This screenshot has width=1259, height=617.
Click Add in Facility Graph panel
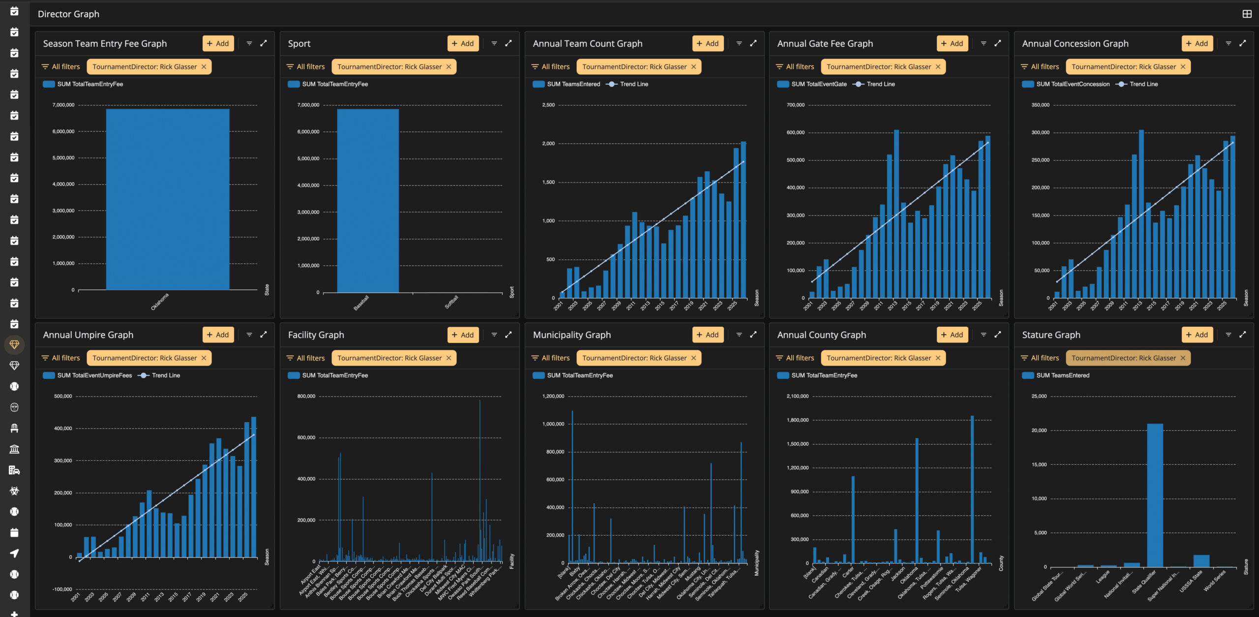[x=463, y=335]
